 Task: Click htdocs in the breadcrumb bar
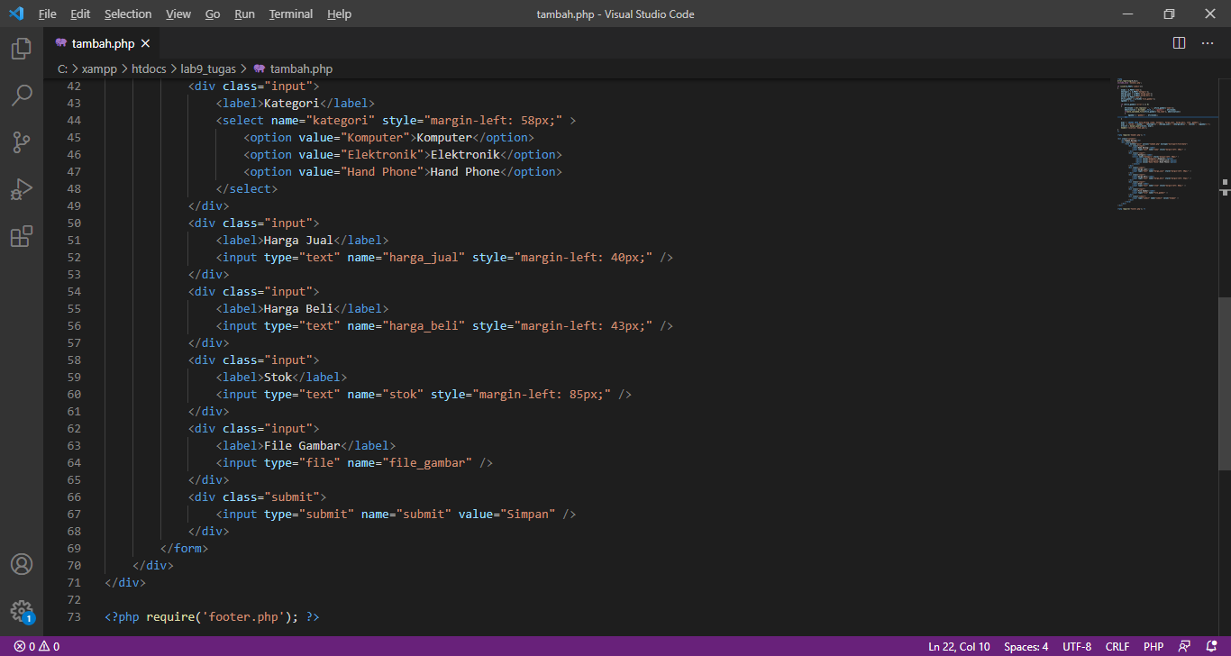(149, 68)
